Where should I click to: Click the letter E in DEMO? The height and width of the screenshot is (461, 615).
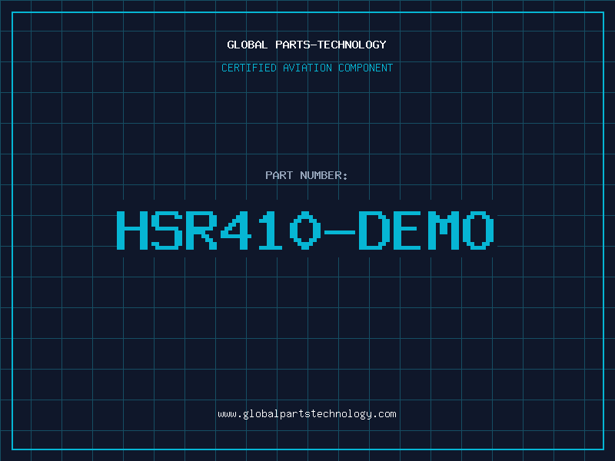coord(411,230)
